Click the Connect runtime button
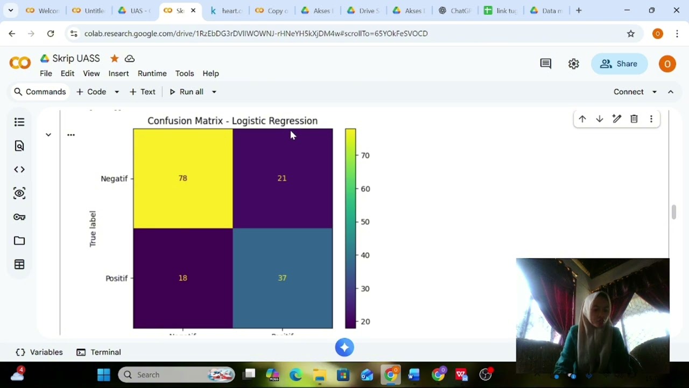This screenshot has width=689, height=388. click(x=629, y=92)
